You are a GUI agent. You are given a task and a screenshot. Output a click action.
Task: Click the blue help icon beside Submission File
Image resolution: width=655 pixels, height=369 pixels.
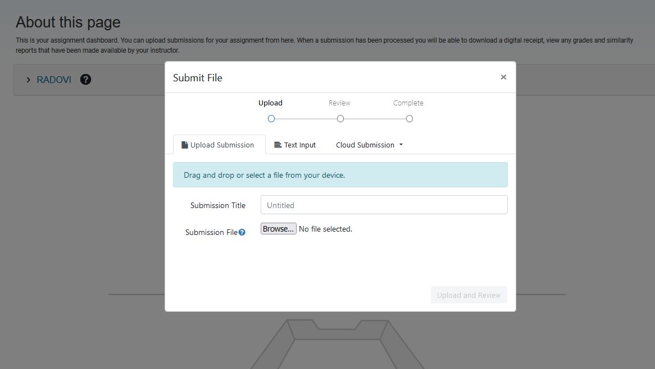coord(242,232)
